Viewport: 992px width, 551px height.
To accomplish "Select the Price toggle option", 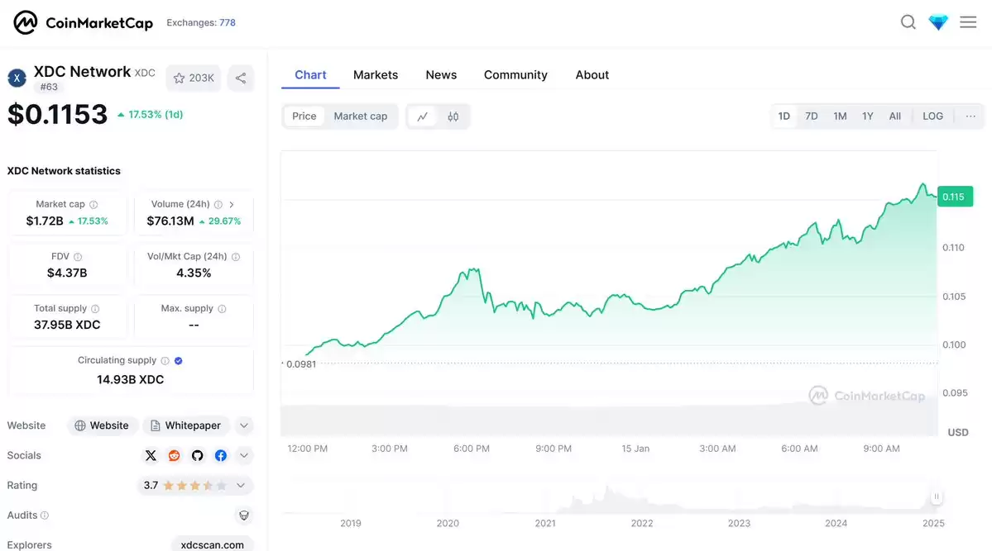I will (304, 116).
